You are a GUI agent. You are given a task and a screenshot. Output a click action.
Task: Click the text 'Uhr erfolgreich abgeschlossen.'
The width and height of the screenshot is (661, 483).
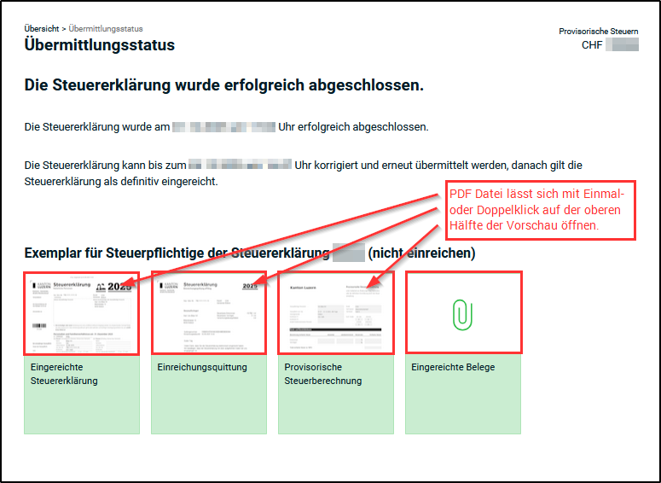pyautogui.click(x=353, y=127)
